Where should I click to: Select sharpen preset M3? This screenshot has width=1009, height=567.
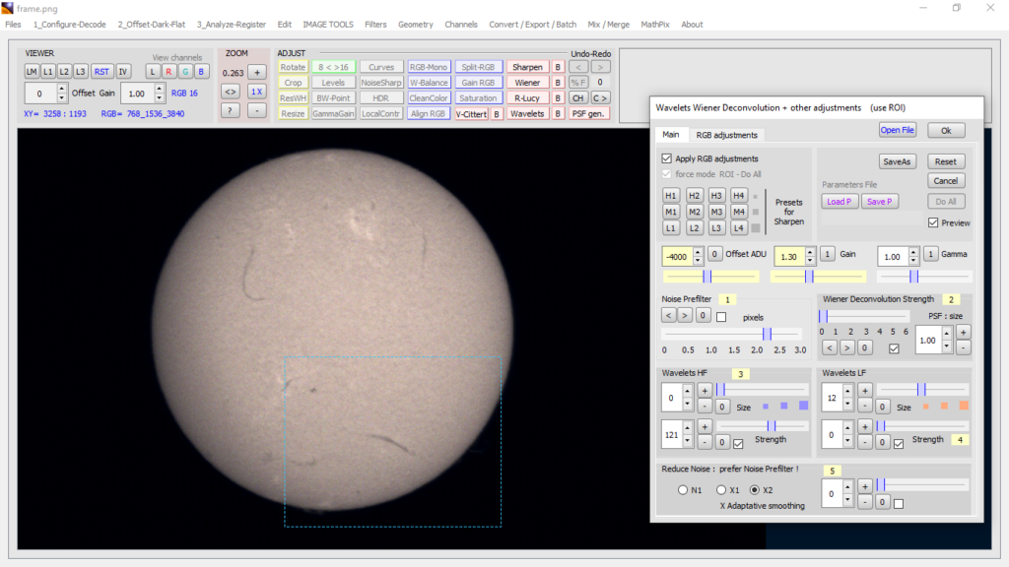click(x=716, y=212)
